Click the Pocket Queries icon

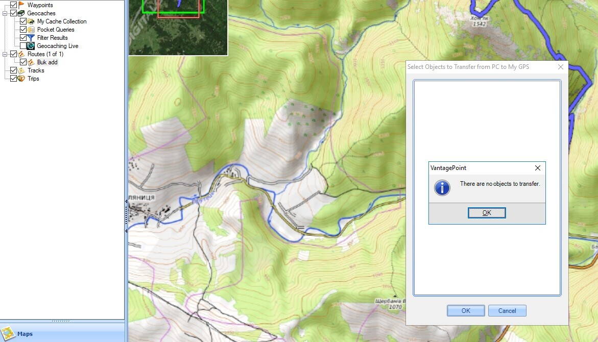(x=31, y=30)
